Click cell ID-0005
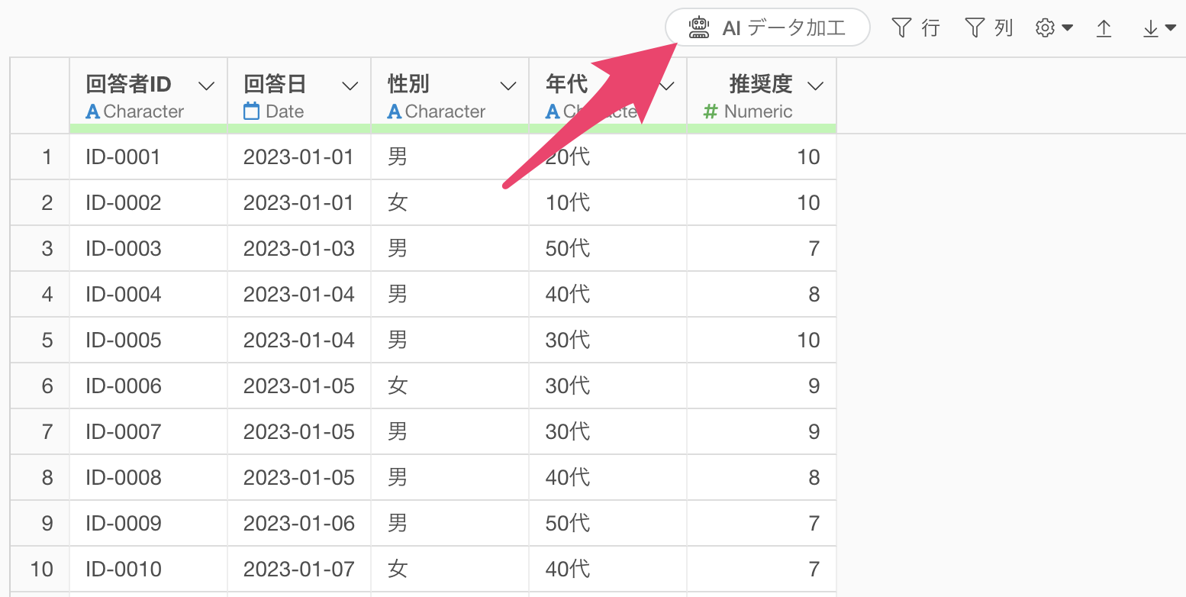This screenshot has height=597, width=1186. [124, 340]
